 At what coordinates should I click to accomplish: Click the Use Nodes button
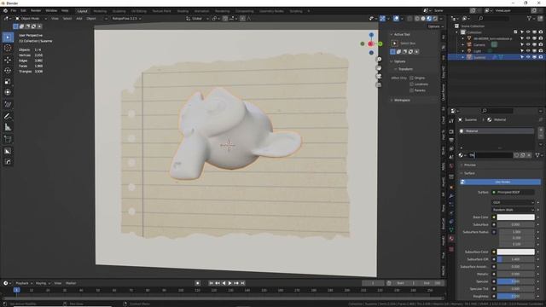500,182
